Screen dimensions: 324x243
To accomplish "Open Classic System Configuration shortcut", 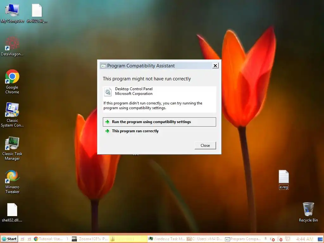I will point(12,115).
